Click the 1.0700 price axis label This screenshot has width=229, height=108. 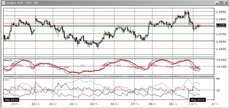click(221, 34)
